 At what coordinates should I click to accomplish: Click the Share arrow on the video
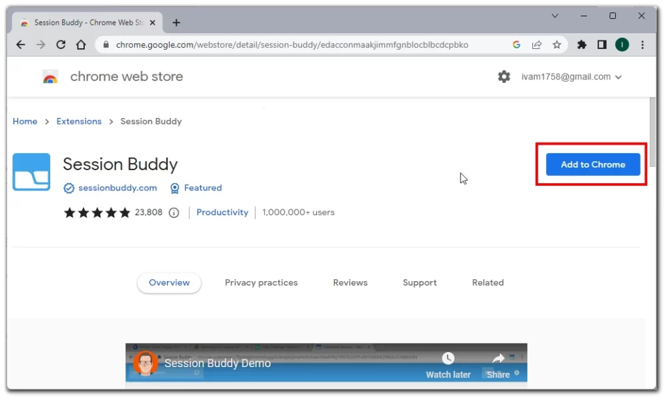498,359
